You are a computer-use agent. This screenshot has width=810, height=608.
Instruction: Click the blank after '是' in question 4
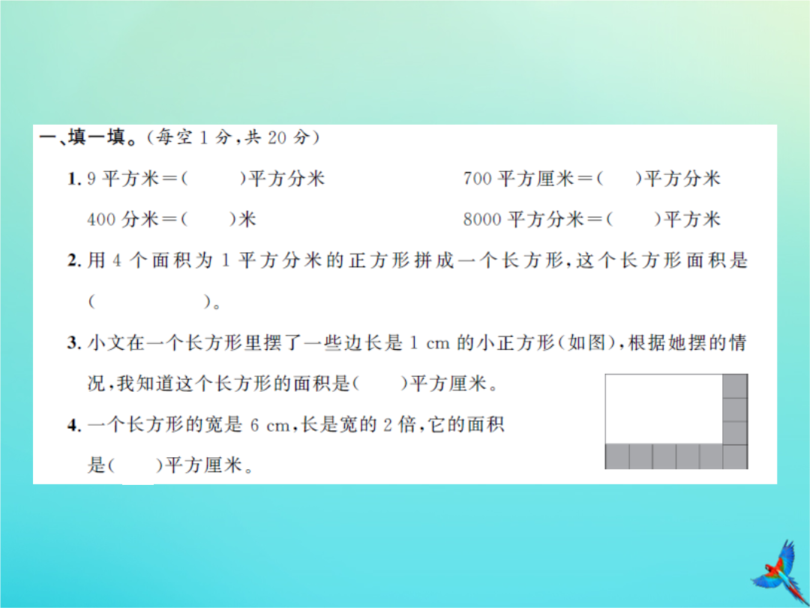coord(135,466)
